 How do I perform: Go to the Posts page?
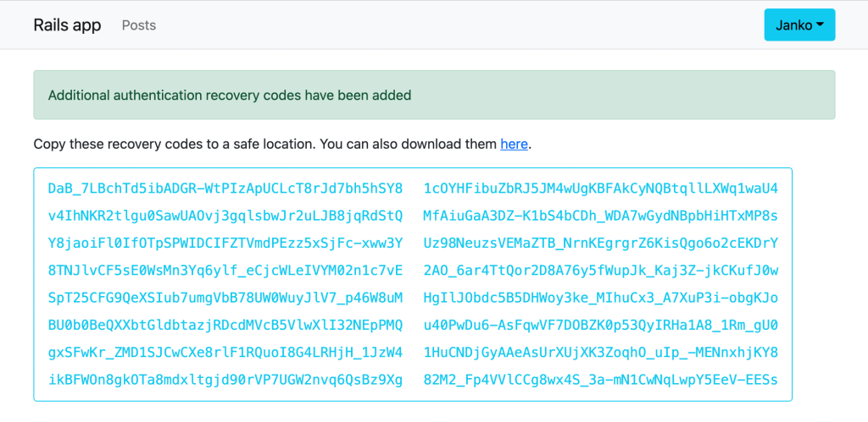coord(139,25)
